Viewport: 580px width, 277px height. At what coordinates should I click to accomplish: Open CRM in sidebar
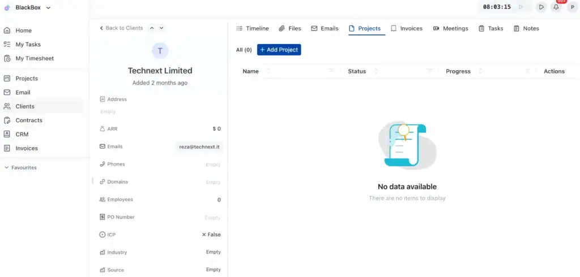click(x=22, y=135)
